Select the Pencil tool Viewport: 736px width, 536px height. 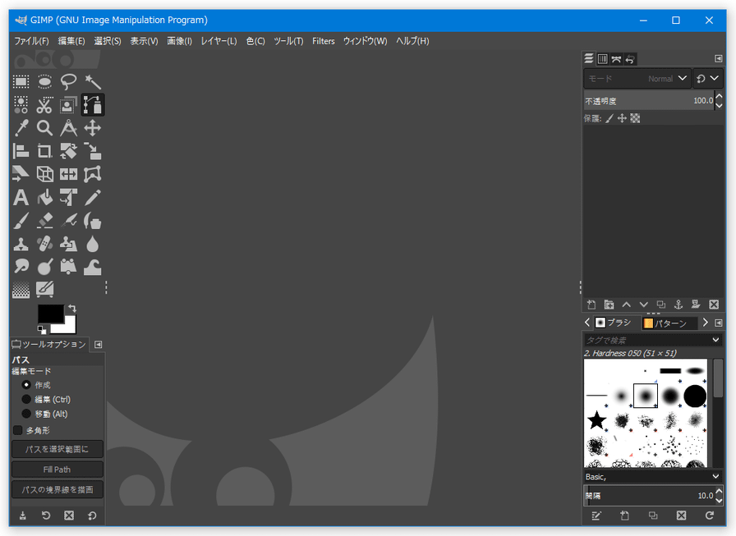click(x=93, y=198)
